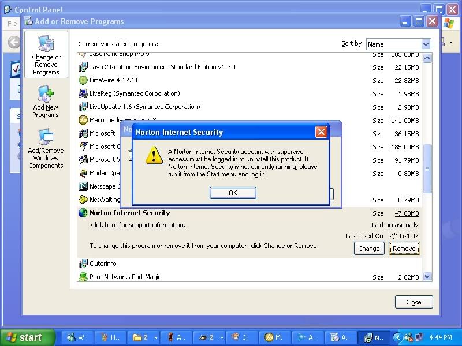Select the Netscape program icon
Viewport: 462px width, 346px height.
coord(83,186)
